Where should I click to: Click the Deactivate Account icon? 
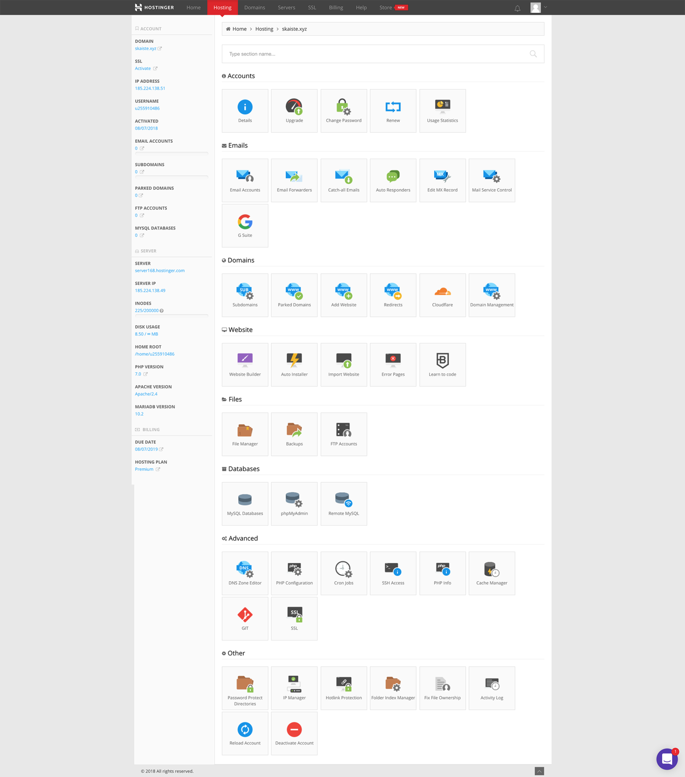coord(294,733)
